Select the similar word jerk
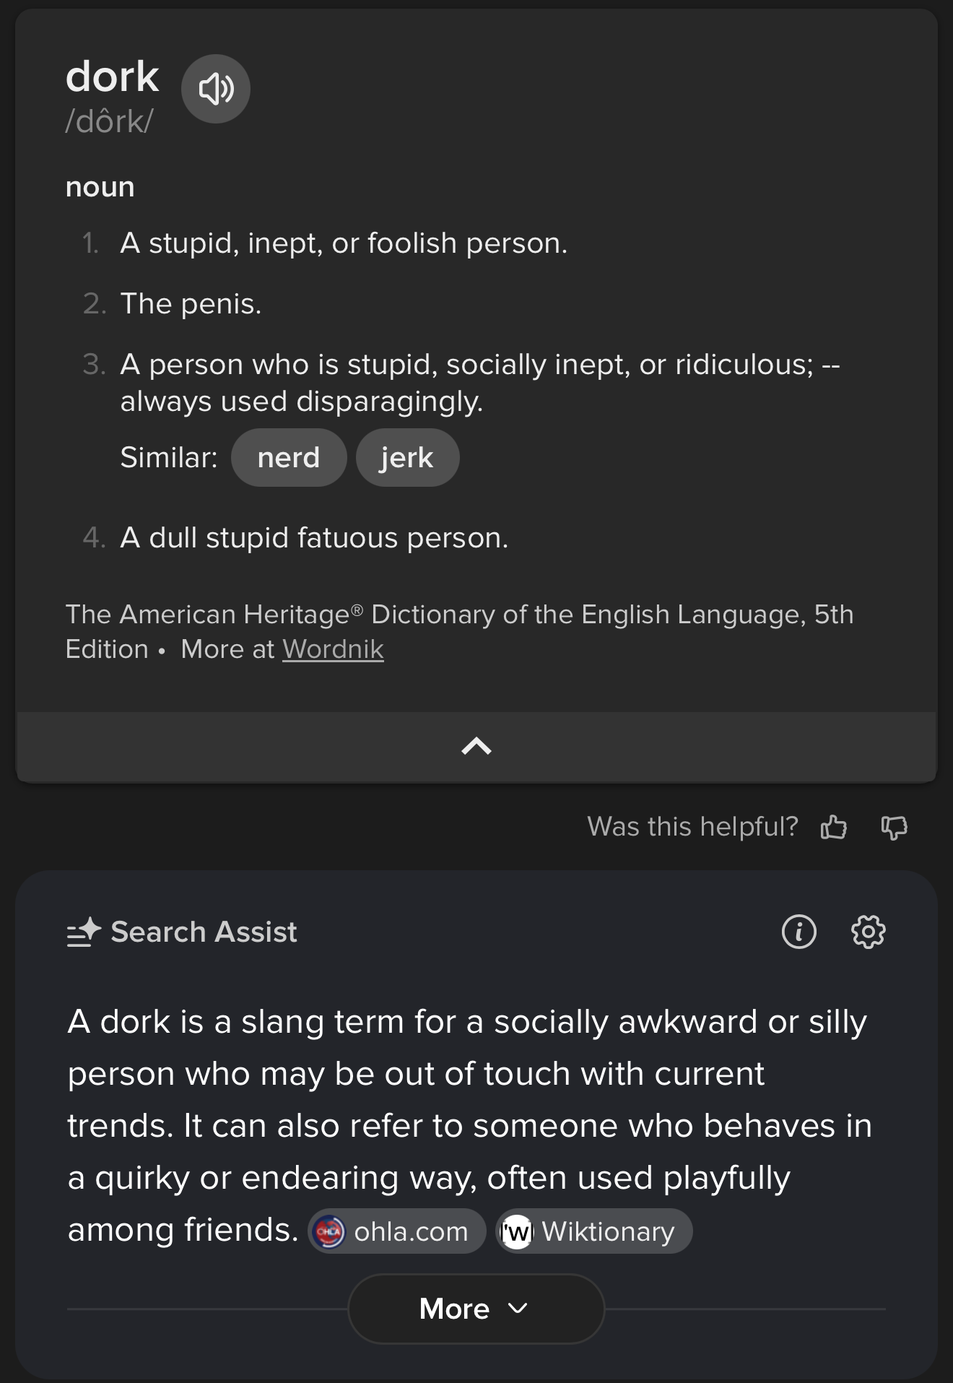Screen dimensions: 953x1383 pos(407,458)
